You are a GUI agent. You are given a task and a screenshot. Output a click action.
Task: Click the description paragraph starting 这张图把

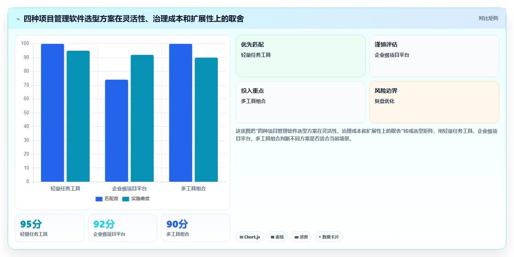367,135
